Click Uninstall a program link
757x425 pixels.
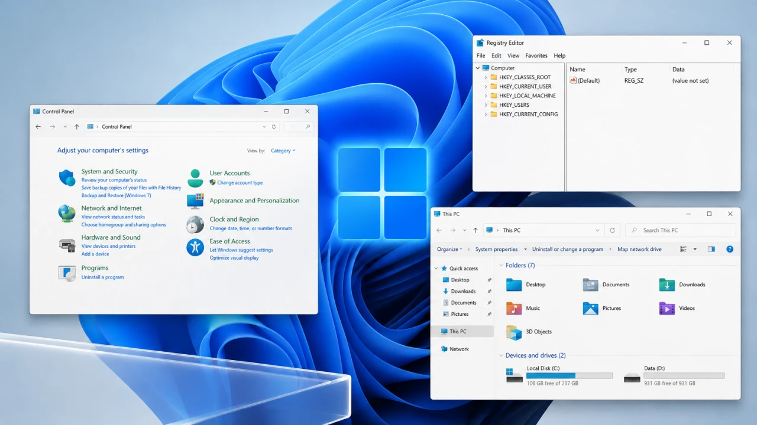102,277
